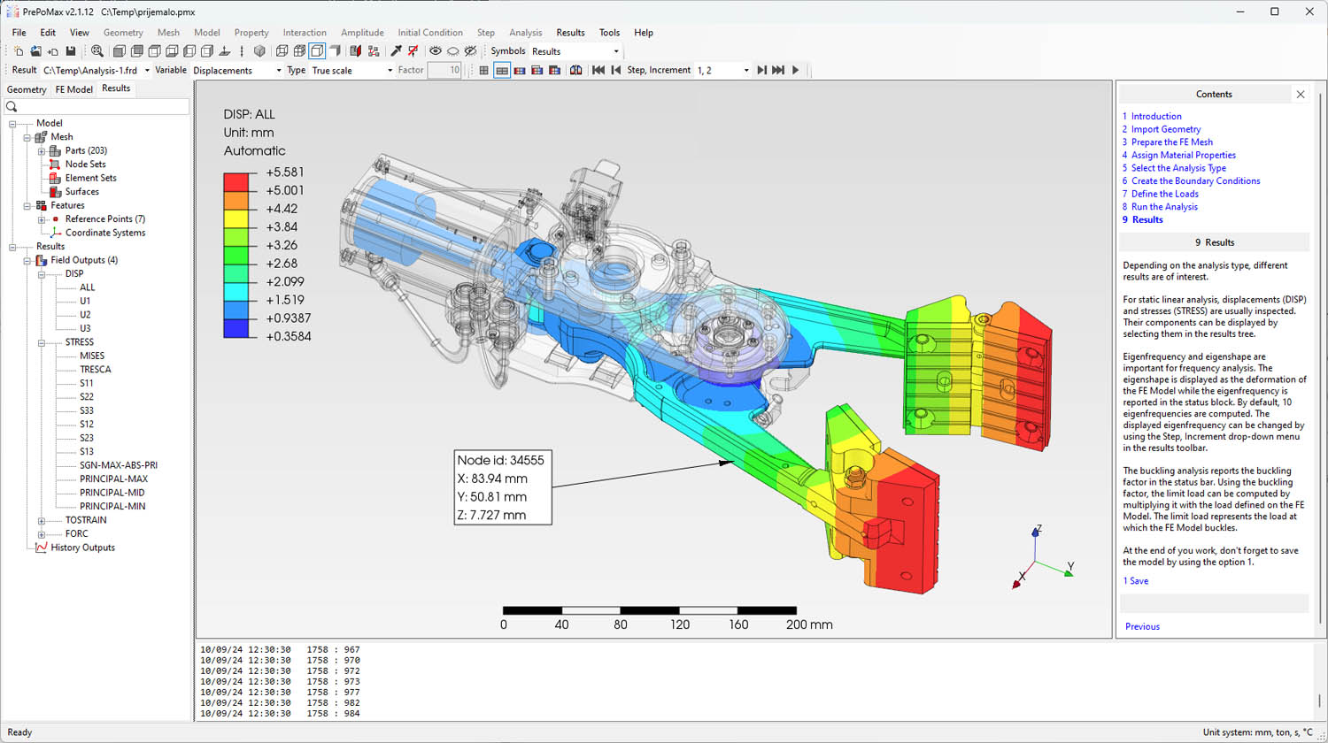Screen dimensions: 1328x743
Task: Click the Previous link in Contents panel
Action: tap(1141, 626)
